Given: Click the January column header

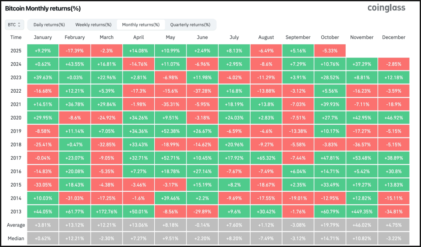Looking at the screenshot, I should coord(43,37).
